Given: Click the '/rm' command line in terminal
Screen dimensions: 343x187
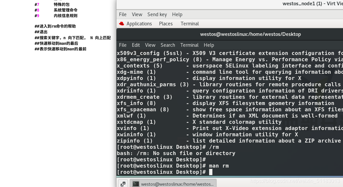Looking at the screenshot, I should (x=168, y=147).
